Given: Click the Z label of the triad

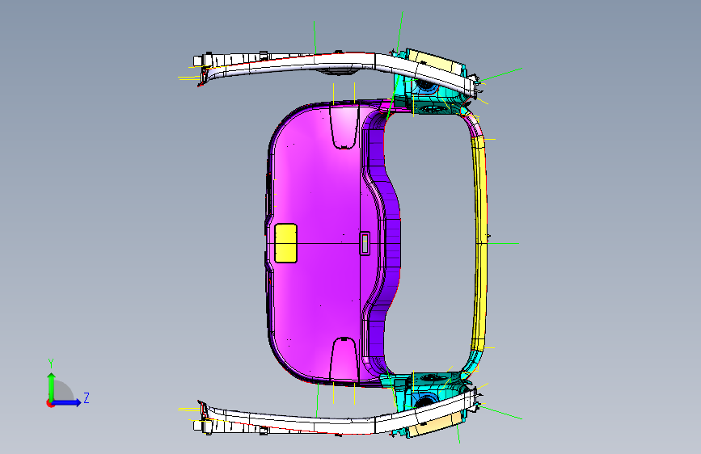Looking at the screenshot, I should click(x=87, y=397).
